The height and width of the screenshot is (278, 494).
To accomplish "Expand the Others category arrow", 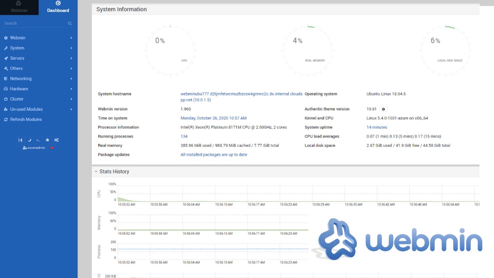I will [71, 68].
